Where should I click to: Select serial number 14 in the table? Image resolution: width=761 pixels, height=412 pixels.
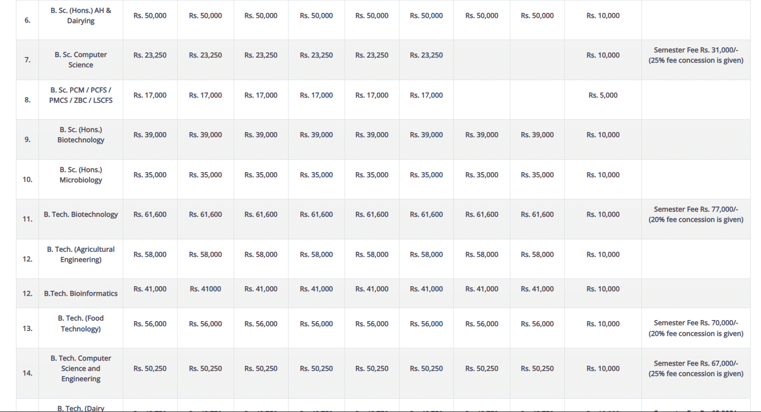point(27,373)
